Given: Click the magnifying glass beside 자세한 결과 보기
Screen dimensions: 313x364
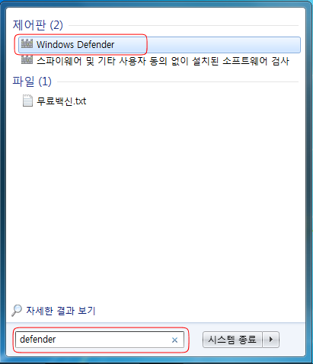Looking at the screenshot, I should coord(17,310).
